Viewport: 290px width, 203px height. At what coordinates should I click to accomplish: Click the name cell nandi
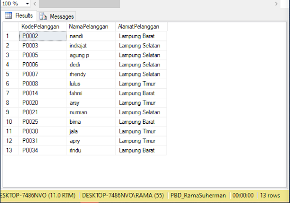[x=91, y=36]
